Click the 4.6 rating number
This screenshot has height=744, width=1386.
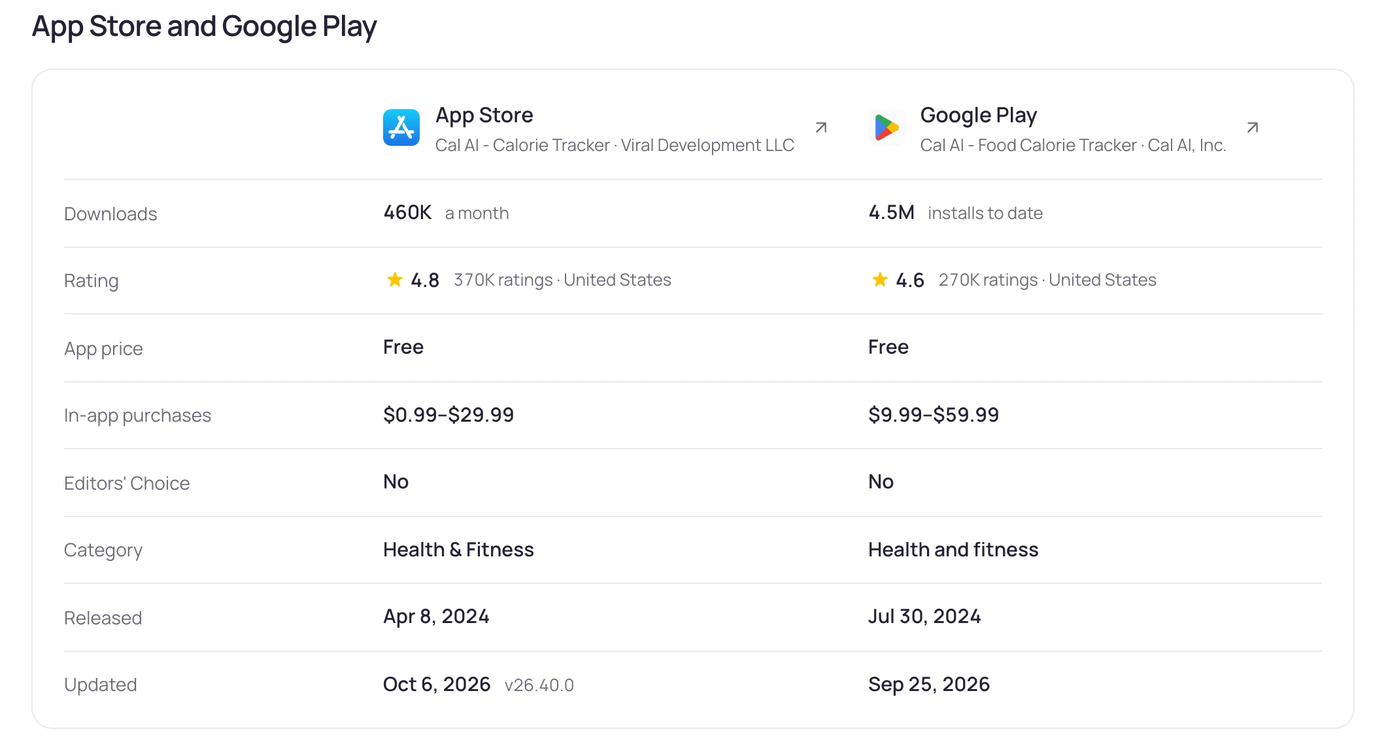pos(910,280)
